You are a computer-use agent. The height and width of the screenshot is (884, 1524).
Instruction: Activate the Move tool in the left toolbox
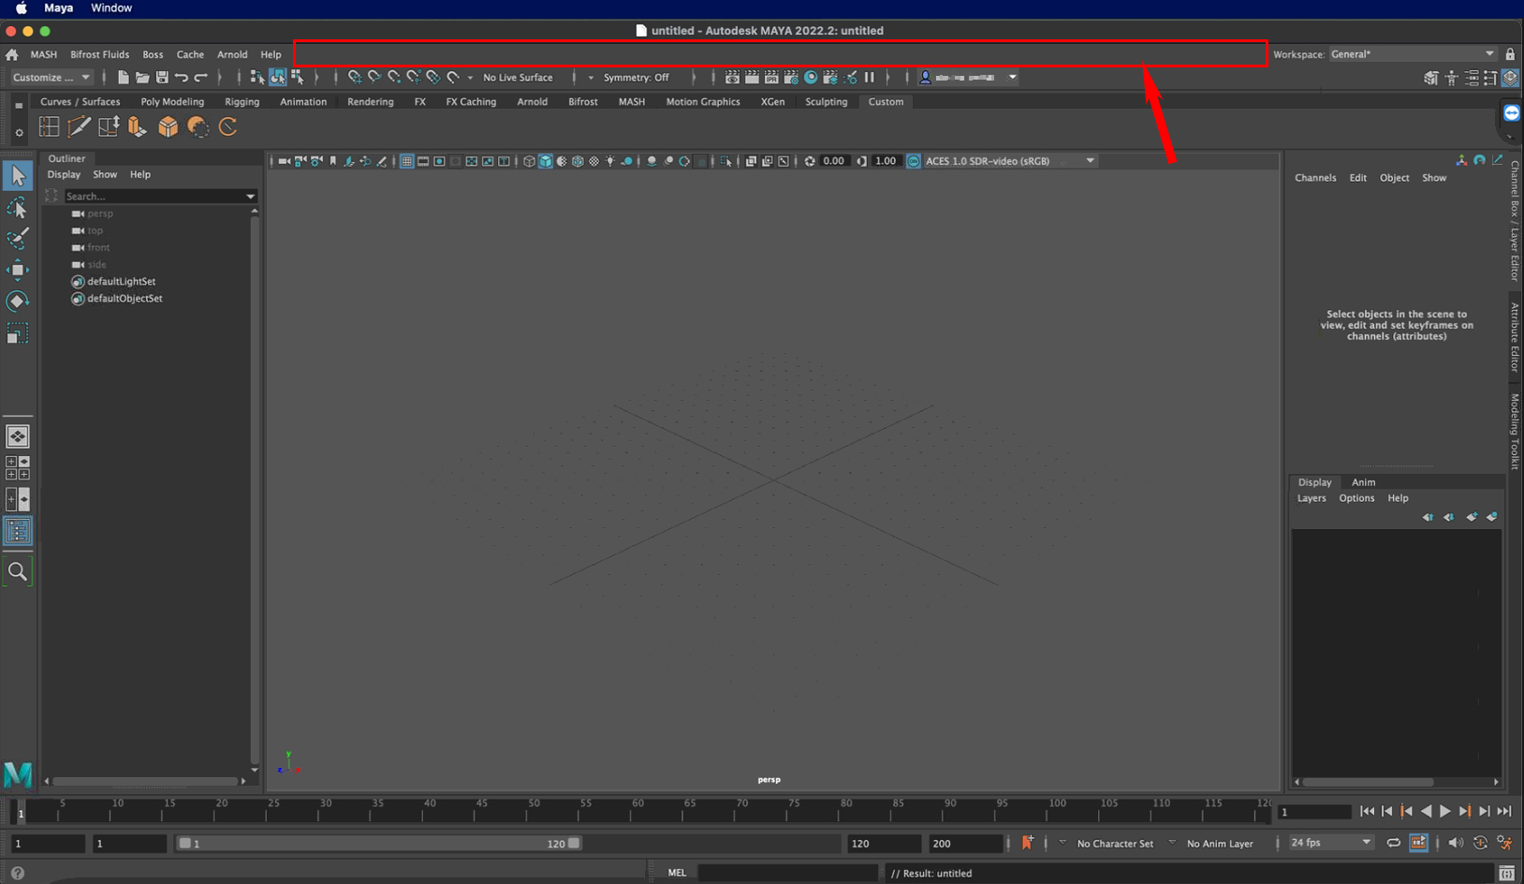point(17,270)
